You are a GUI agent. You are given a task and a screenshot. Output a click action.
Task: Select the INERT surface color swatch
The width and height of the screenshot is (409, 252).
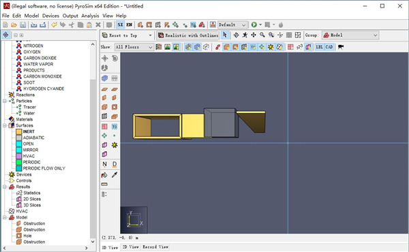tap(19, 131)
